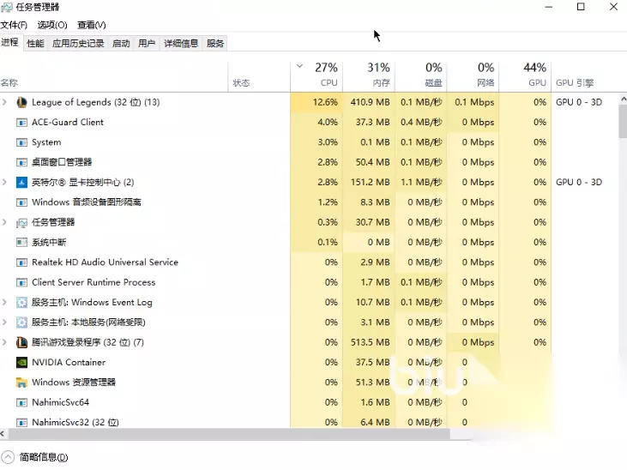Click GPU 0 - 3D in League row
627x470 pixels.
point(579,102)
